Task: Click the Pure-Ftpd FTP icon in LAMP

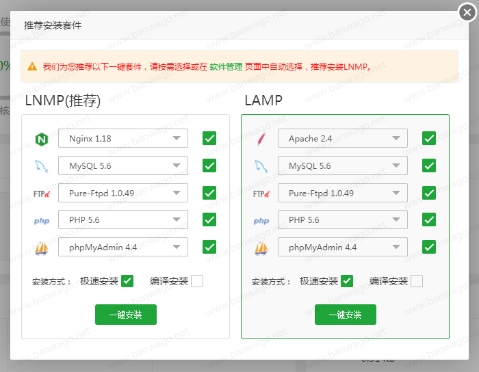Action: click(x=261, y=194)
